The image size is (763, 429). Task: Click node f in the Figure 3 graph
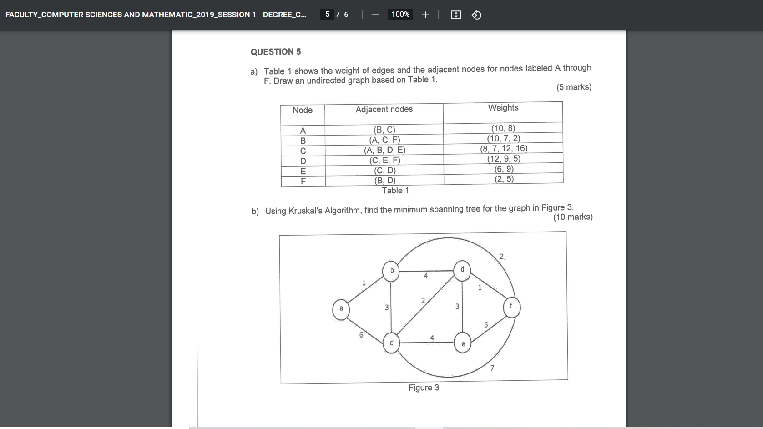(511, 307)
